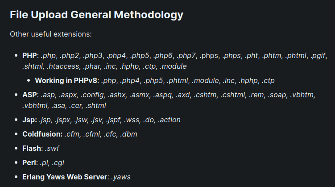
Task: Click the .vbhtml extension text
Action: tap(35, 106)
